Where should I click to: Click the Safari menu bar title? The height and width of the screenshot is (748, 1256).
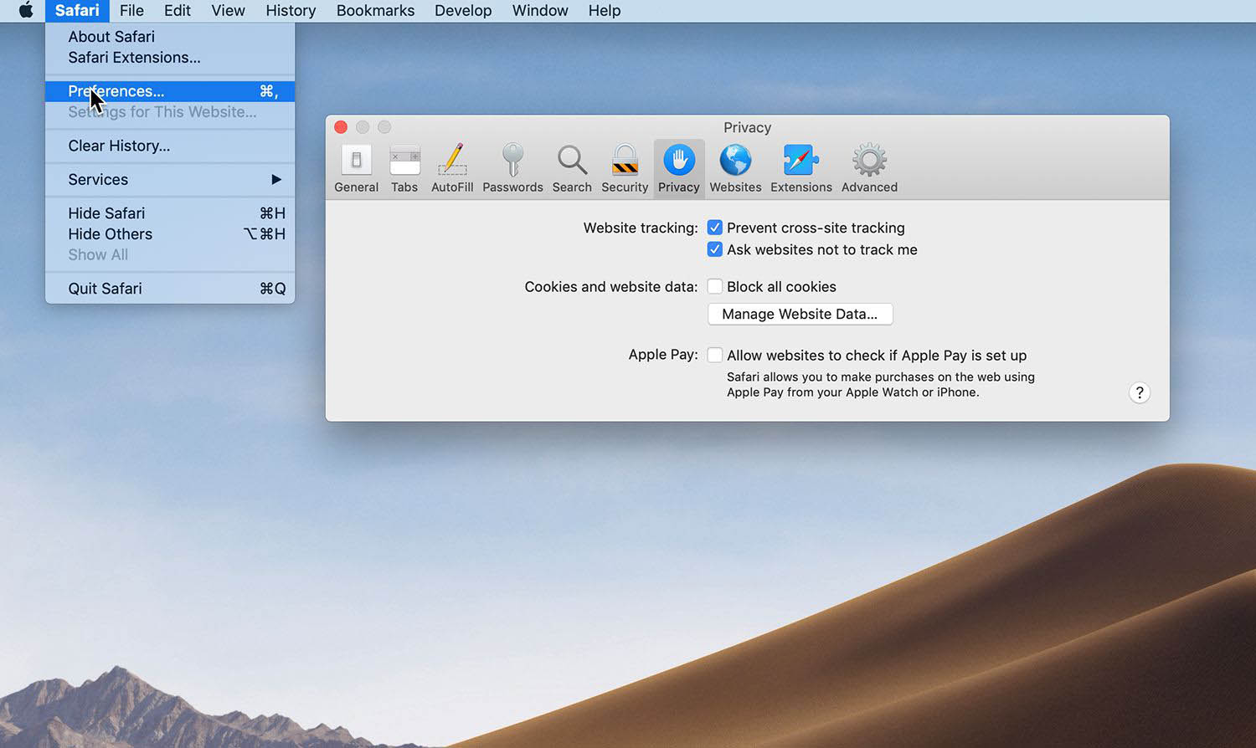point(77,11)
